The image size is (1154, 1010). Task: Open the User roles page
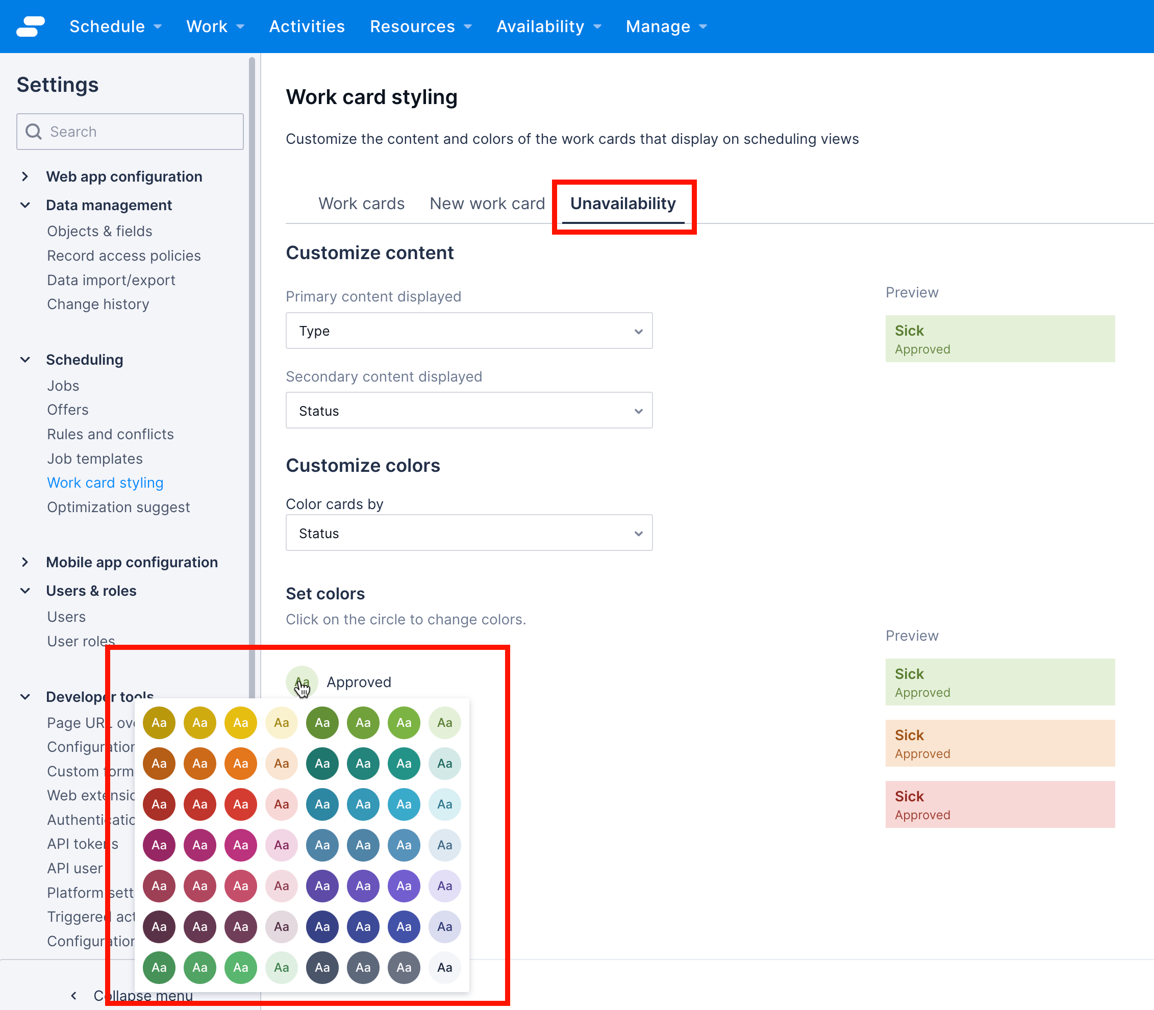click(x=81, y=641)
